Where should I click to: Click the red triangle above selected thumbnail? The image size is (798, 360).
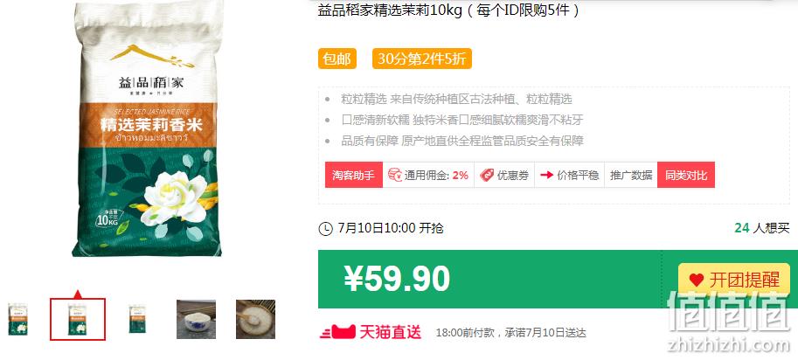[x=78, y=294]
